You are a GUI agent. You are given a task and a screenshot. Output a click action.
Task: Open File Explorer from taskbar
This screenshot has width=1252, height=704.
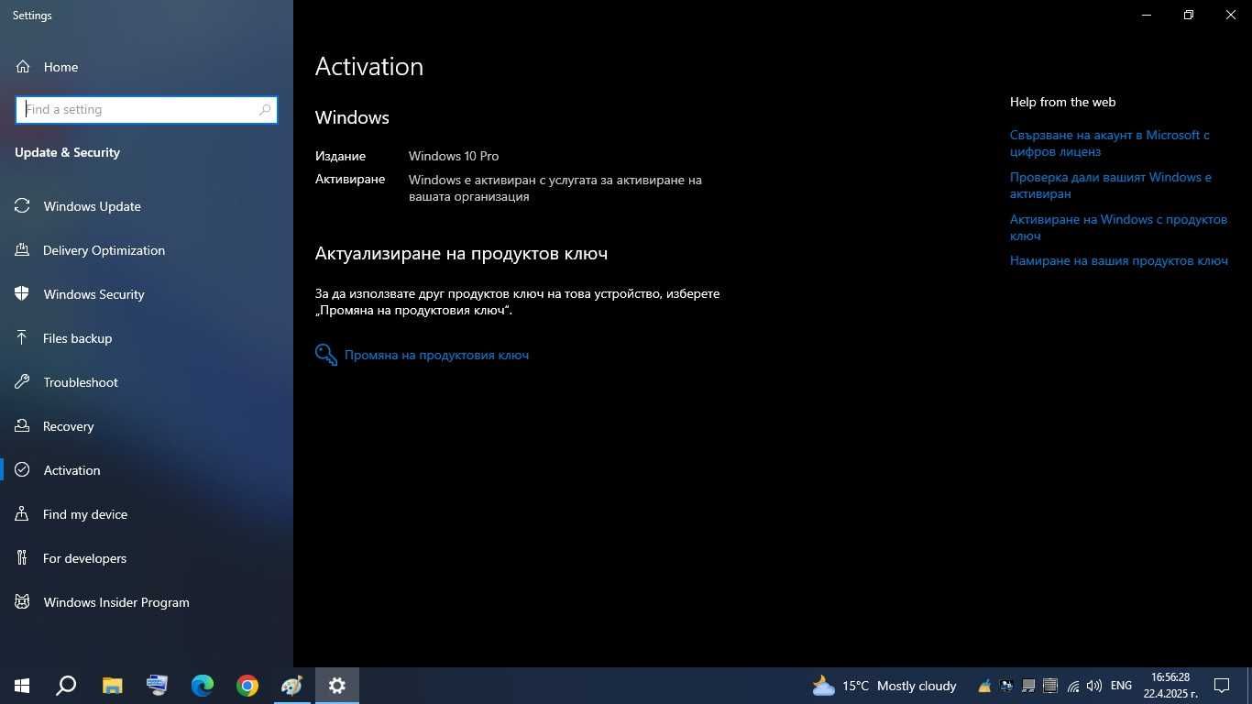tap(112, 686)
